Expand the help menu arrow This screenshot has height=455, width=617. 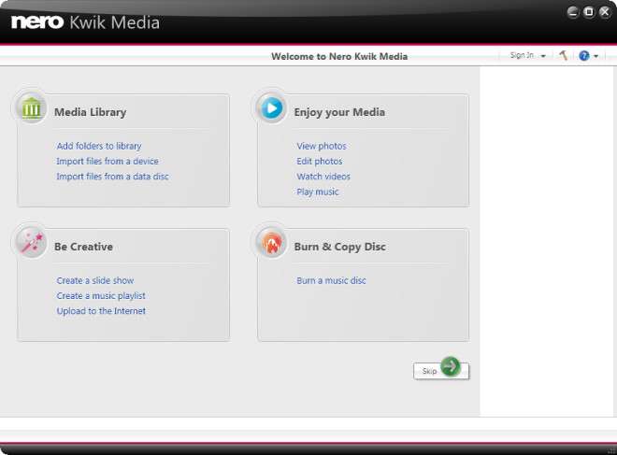pyautogui.click(x=595, y=56)
